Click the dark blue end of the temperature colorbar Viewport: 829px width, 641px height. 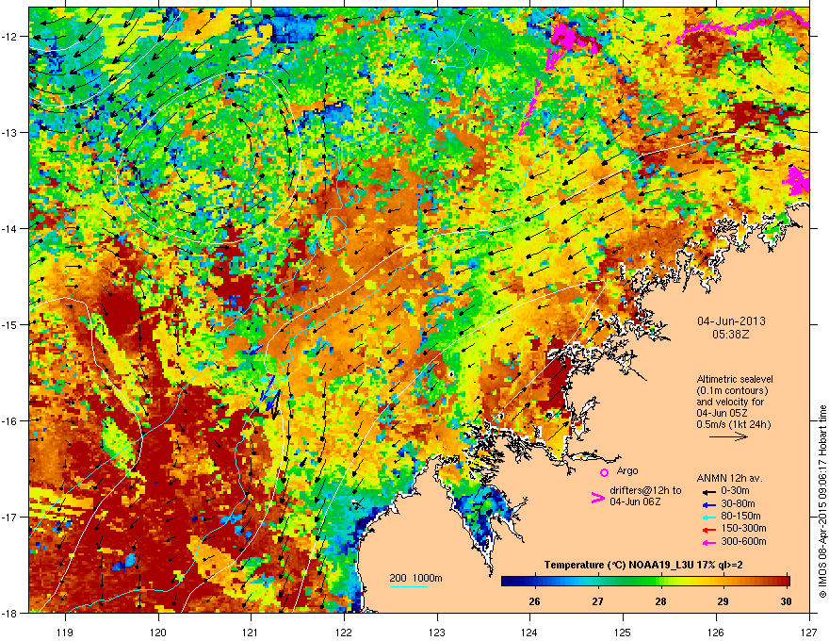(507, 581)
